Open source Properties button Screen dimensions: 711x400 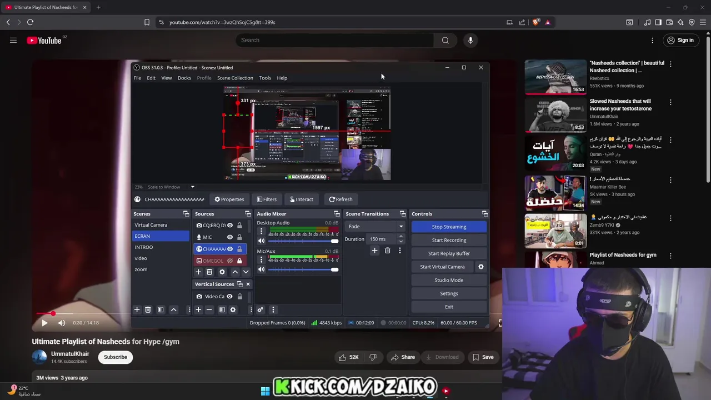click(x=229, y=199)
